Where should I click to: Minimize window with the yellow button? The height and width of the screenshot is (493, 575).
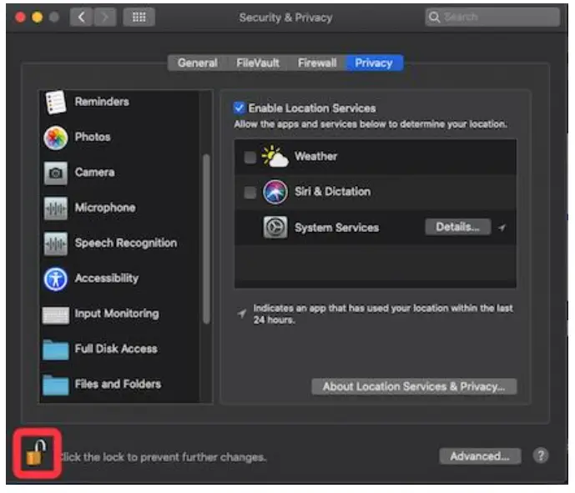coord(37,18)
